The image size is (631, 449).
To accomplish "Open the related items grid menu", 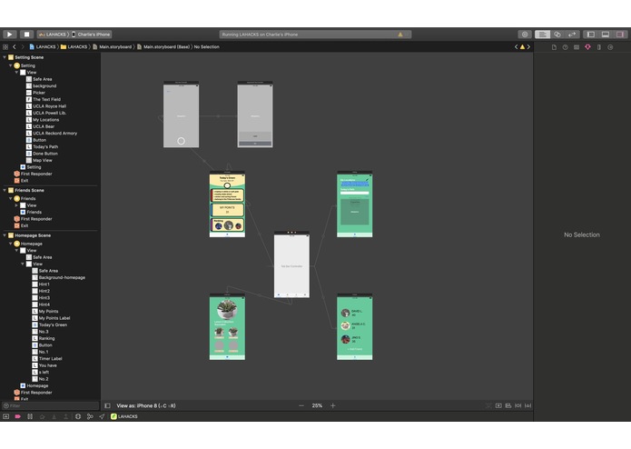I will 5,46.
